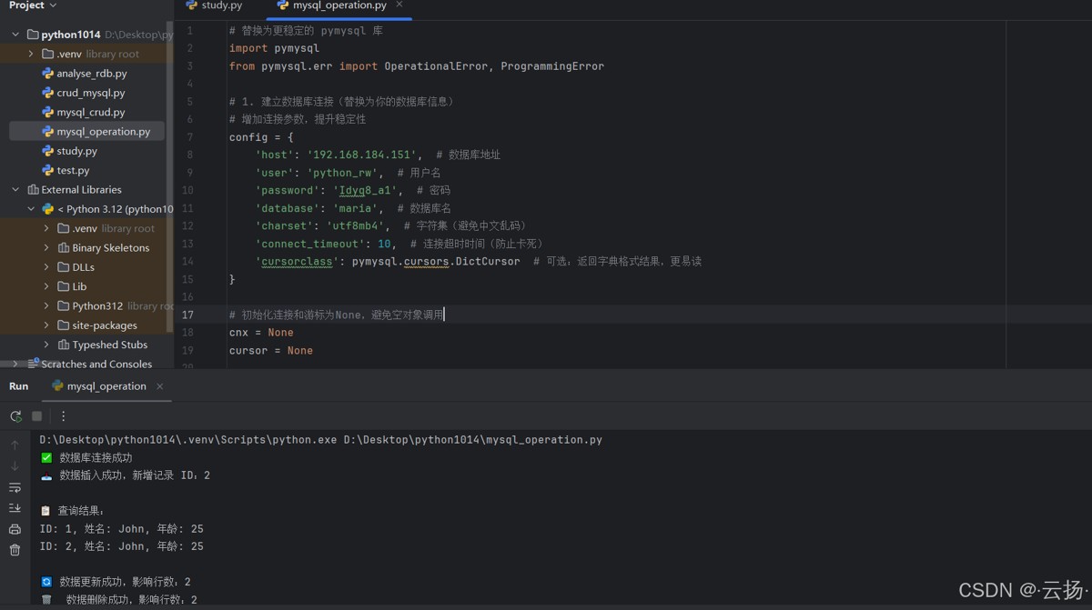Select the mysql_operation tab in Run panel

tap(99, 386)
